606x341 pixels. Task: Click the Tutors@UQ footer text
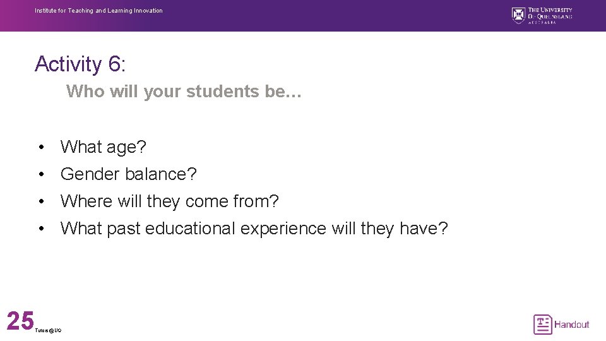(x=49, y=331)
